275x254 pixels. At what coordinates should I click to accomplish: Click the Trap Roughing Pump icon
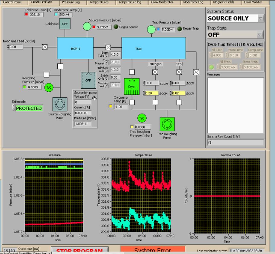pos(167,124)
